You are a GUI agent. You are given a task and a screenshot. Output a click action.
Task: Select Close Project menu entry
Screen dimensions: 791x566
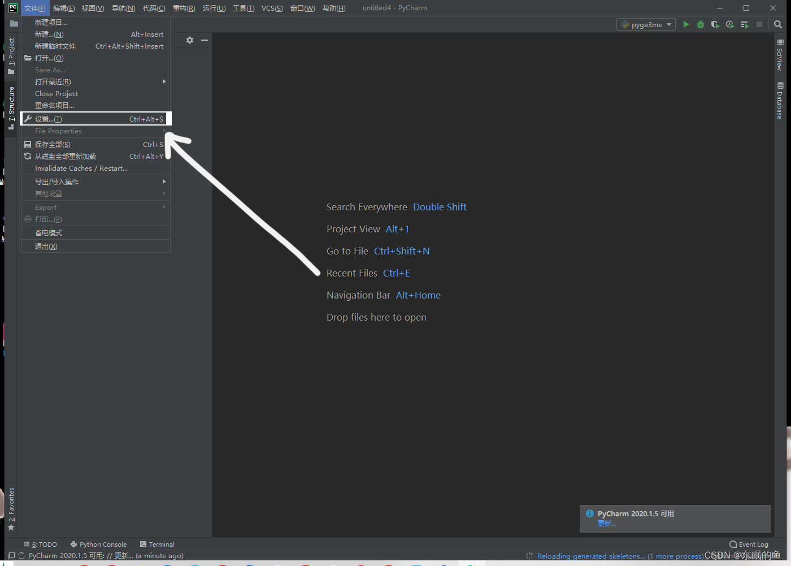pyautogui.click(x=95, y=94)
